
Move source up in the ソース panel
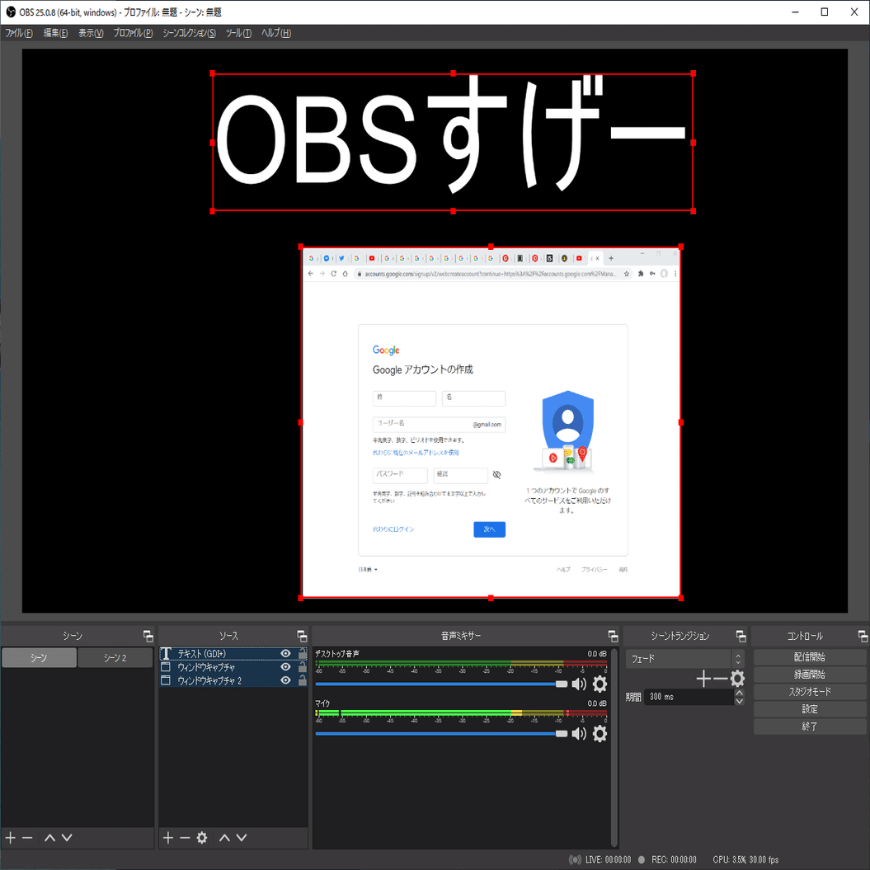click(224, 837)
